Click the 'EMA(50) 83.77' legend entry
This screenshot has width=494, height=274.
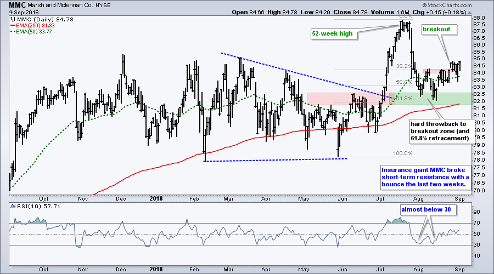[x=33, y=31]
